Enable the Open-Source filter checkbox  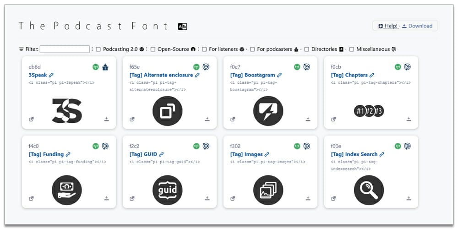pyautogui.click(x=153, y=49)
